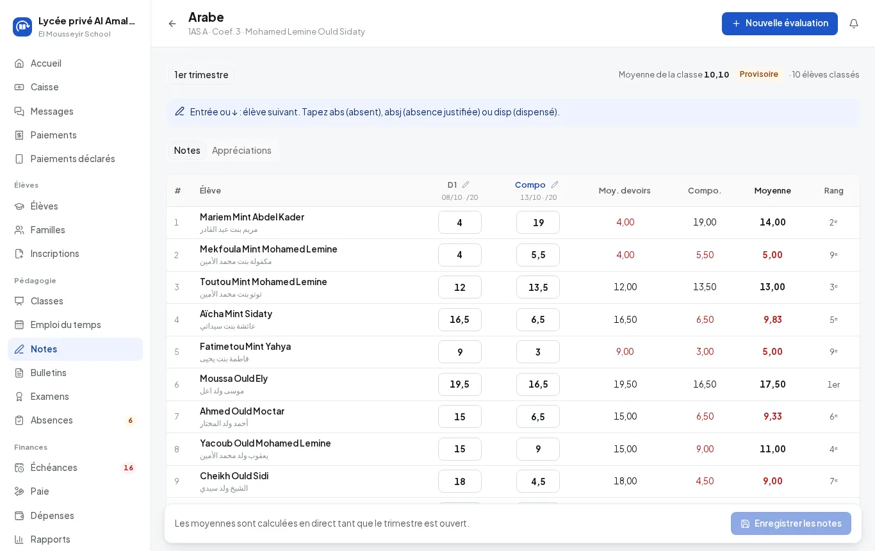Click the Examens sidebar icon
The image size is (875, 551).
[19, 397]
